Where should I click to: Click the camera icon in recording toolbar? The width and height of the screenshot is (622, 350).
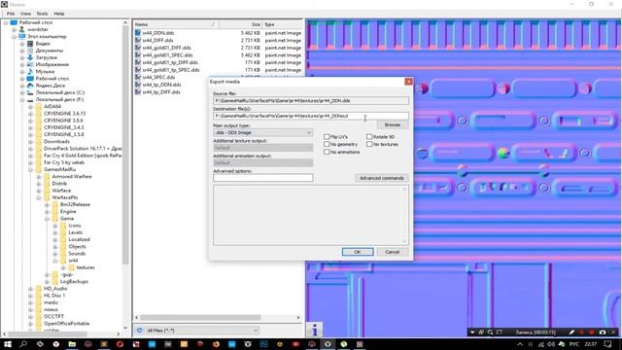[603, 332]
